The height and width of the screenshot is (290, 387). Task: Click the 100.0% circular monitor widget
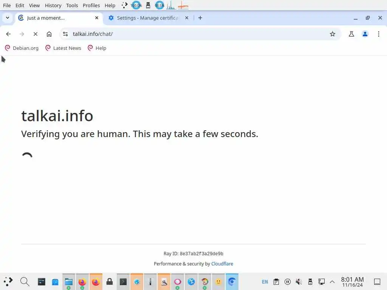coord(136,5)
